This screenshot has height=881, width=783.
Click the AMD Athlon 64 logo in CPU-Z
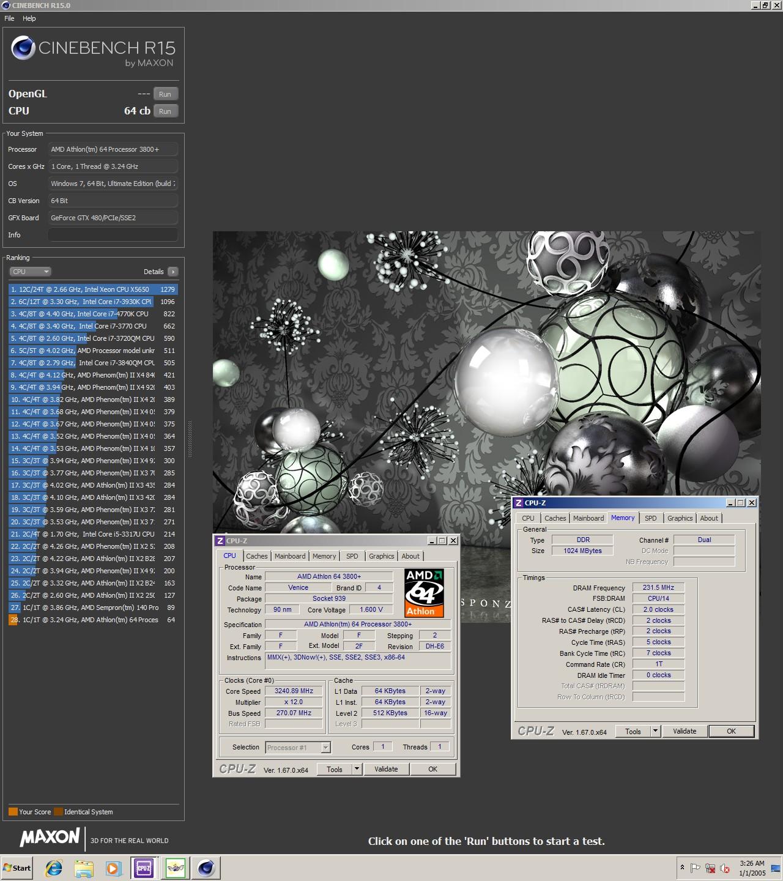424,593
